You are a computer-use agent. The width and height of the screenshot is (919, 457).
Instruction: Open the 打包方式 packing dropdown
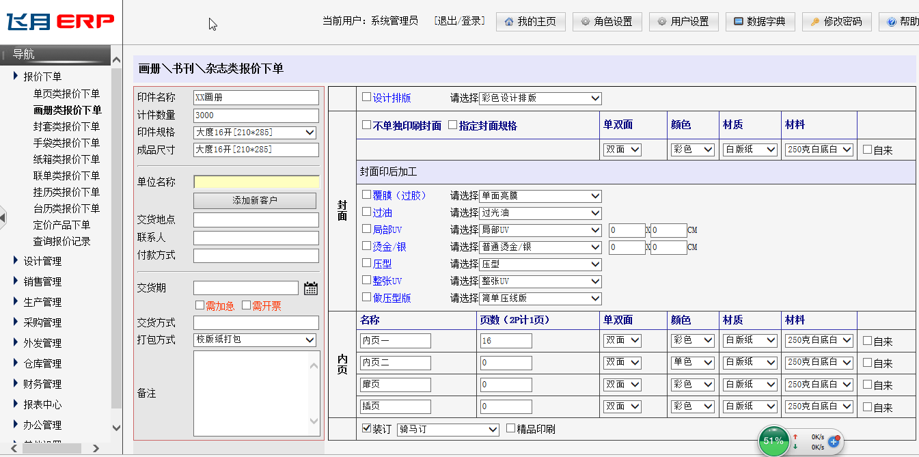(256, 340)
